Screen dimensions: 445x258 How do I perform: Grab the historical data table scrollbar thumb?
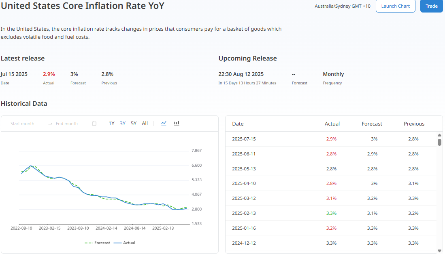[439, 142]
